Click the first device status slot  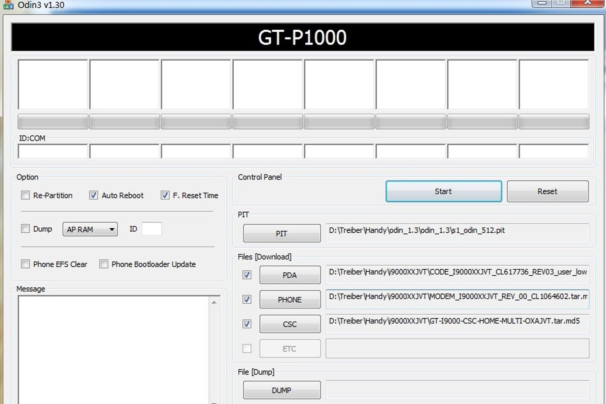point(53,85)
